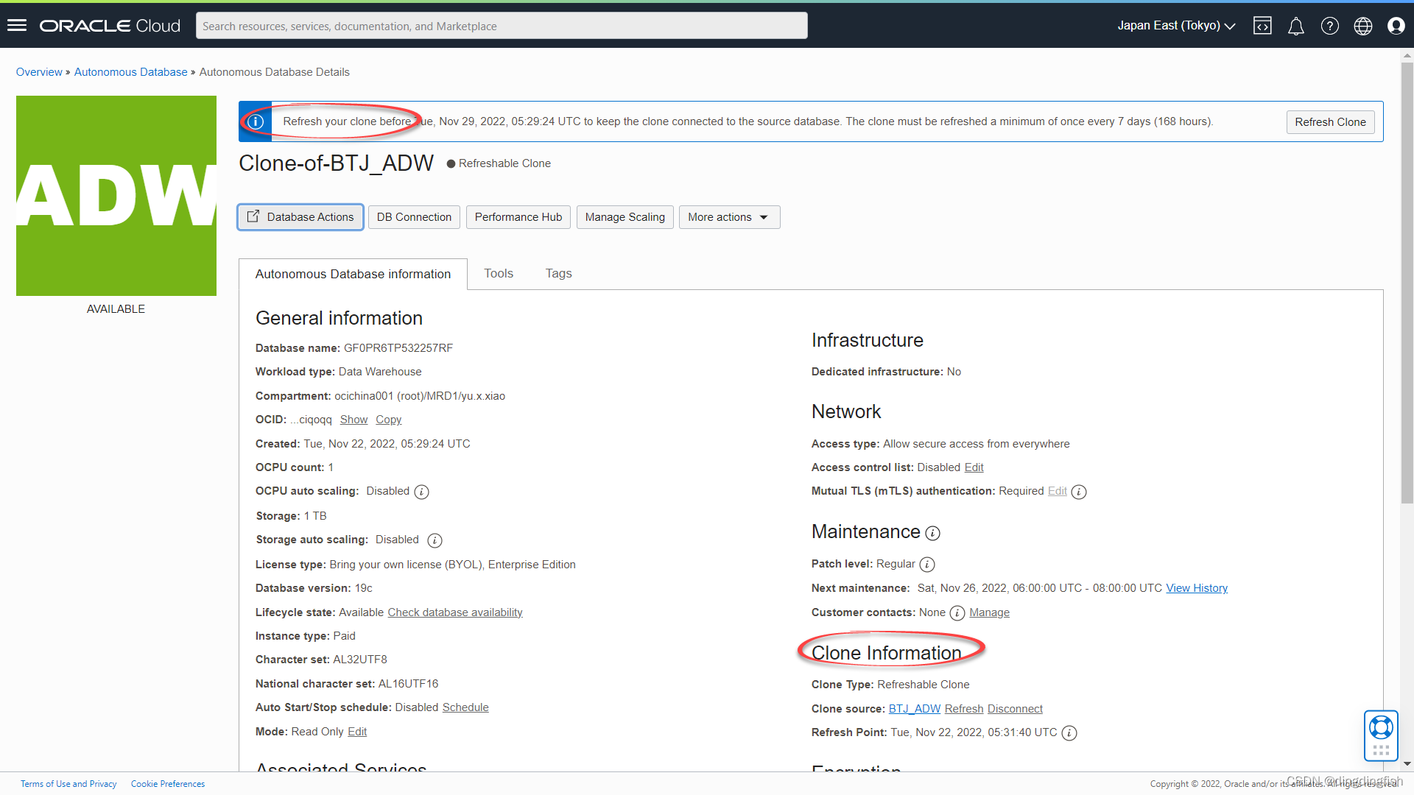This screenshot has height=795, width=1414.
Task: Click the info icon beside mTLS authentication
Action: [x=1079, y=492]
